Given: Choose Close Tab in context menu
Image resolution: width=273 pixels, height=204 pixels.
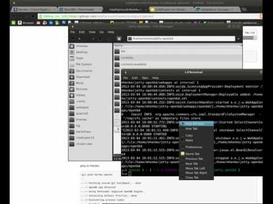Looking at the screenshot, I should [x=196, y=177].
